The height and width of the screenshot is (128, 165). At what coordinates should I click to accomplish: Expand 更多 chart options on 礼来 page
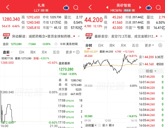(70, 52)
